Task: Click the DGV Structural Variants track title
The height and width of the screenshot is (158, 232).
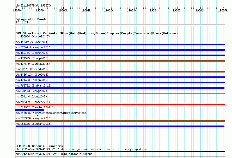Action: coord(97,33)
